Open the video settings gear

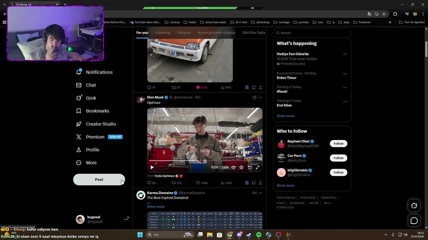241,167
